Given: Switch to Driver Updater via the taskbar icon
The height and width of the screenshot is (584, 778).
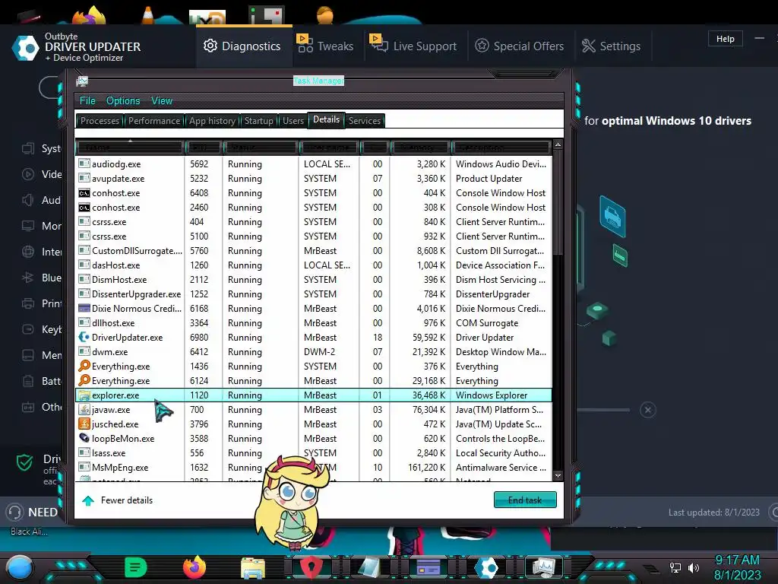Looking at the screenshot, I should 485,567.
